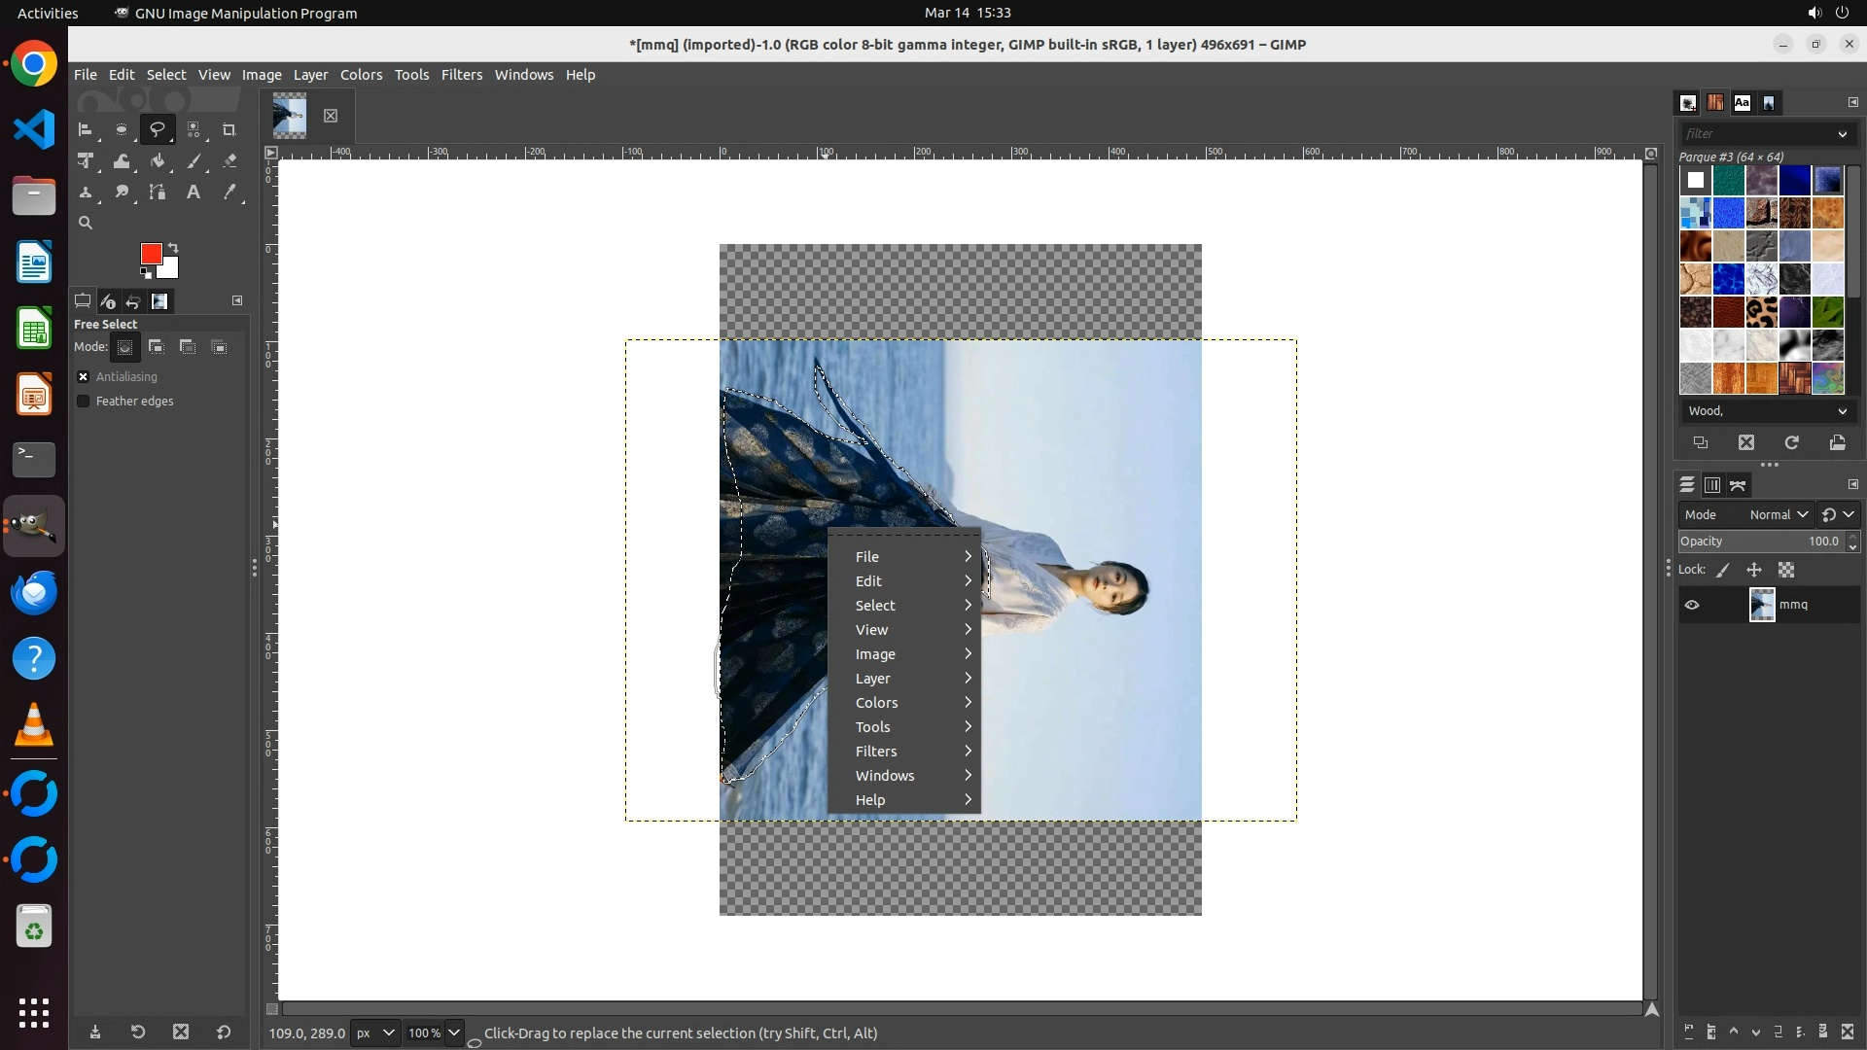
Task: Click the Select entry in context menu
Action: (x=875, y=605)
